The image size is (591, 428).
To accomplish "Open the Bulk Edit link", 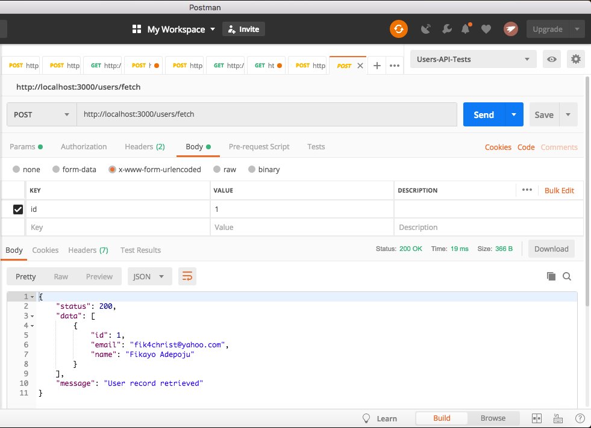I will [x=559, y=190].
